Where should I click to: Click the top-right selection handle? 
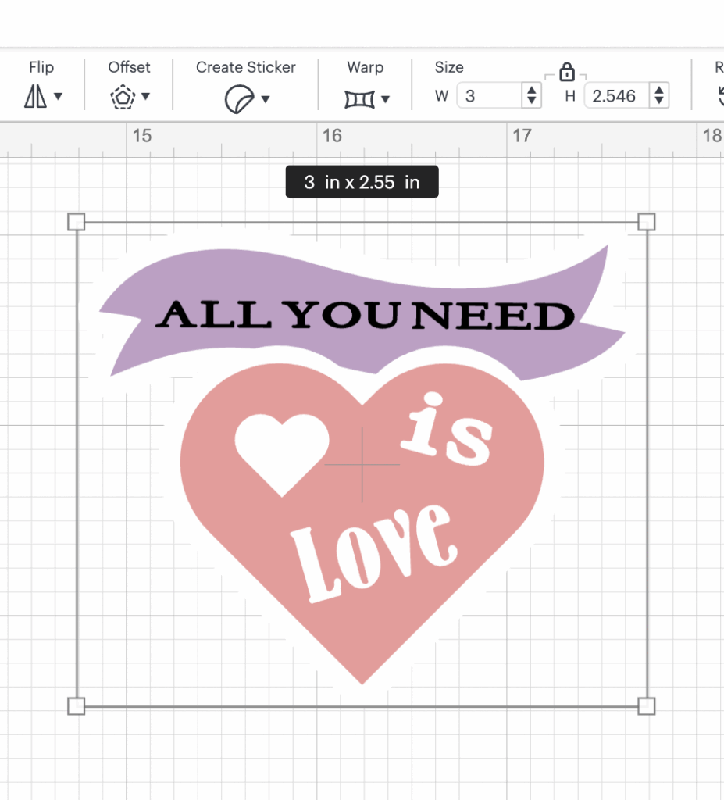(646, 223)
